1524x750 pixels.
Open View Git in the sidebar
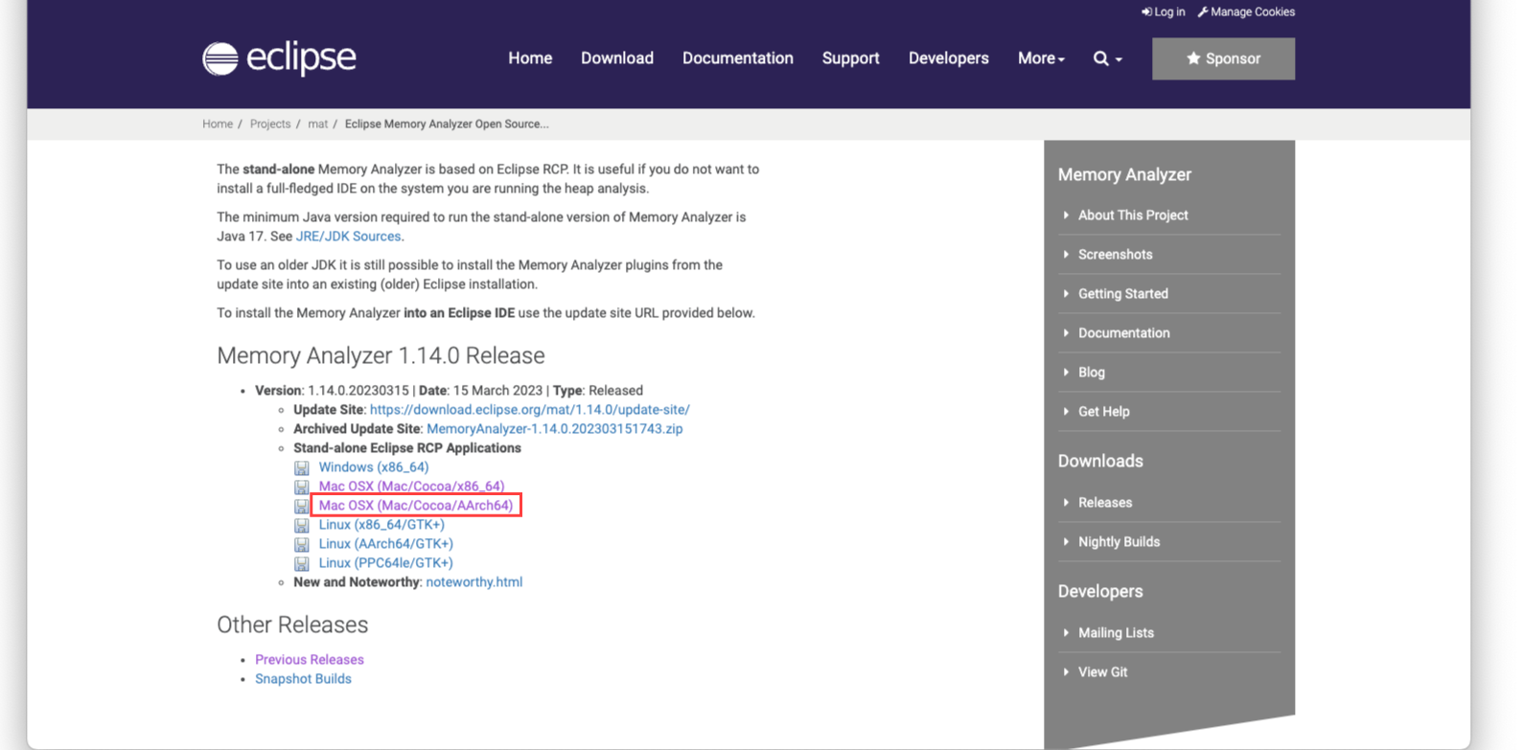click(1103, 671)
